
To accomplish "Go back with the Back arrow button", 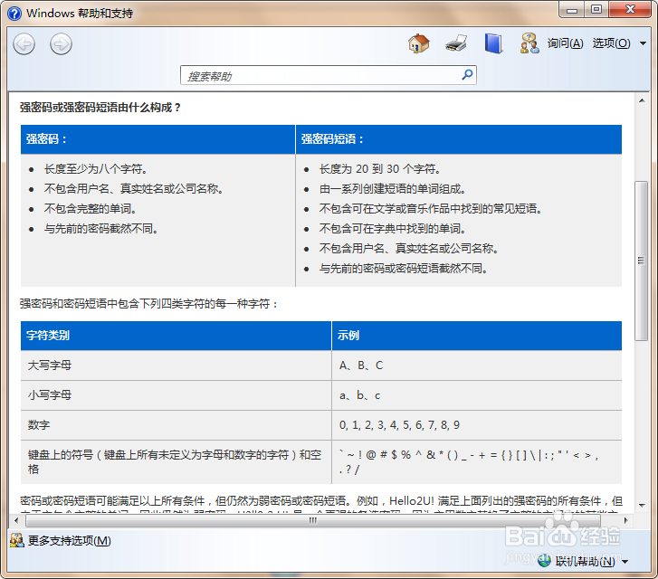I will click(24, 44).
